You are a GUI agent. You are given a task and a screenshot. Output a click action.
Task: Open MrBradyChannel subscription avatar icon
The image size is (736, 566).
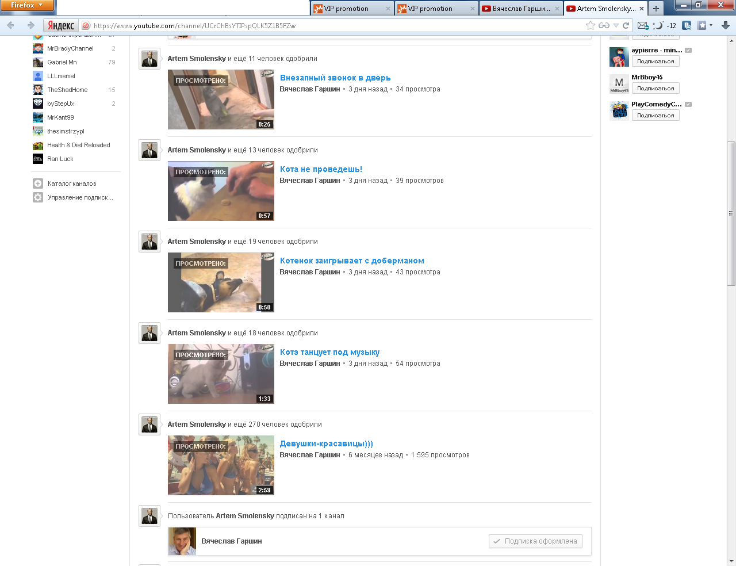pos(38,48)
